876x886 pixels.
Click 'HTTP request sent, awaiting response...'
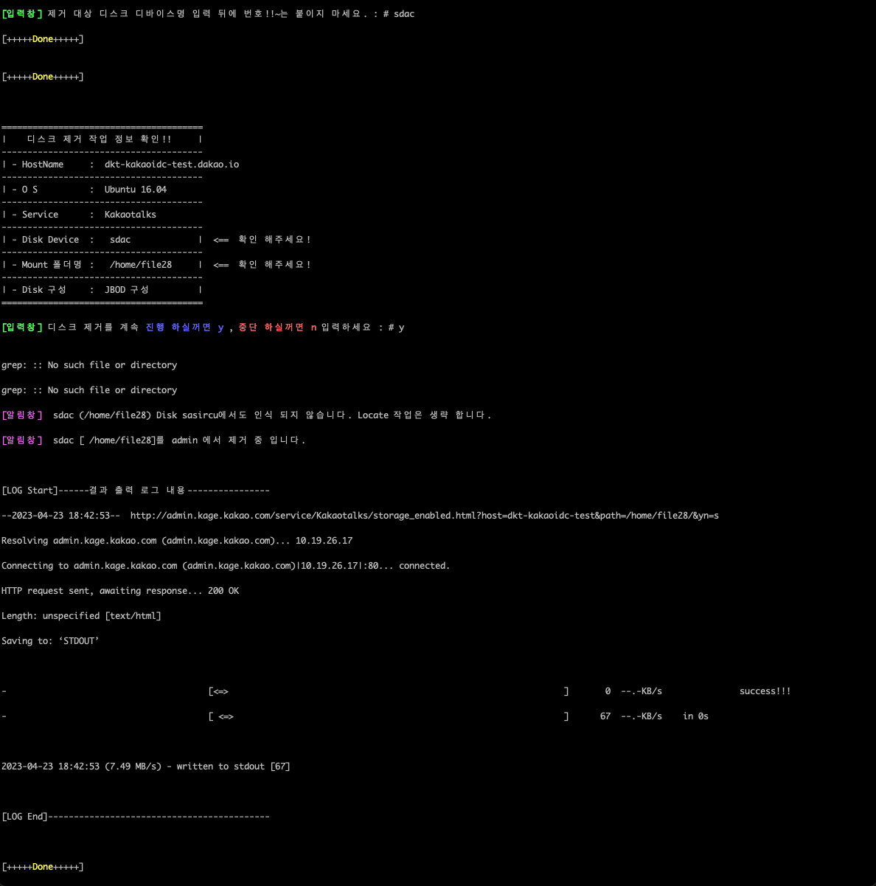tap(102, 591)
